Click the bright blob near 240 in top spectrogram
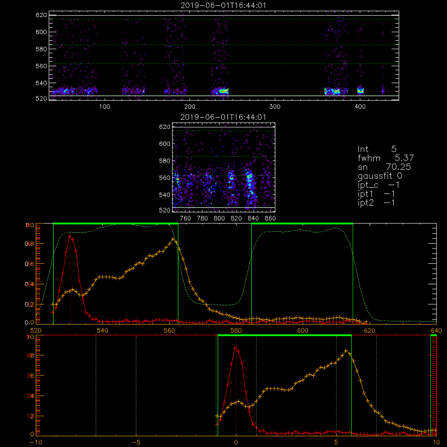The height and width of the screenshot is (447, 447). point(223,91)
